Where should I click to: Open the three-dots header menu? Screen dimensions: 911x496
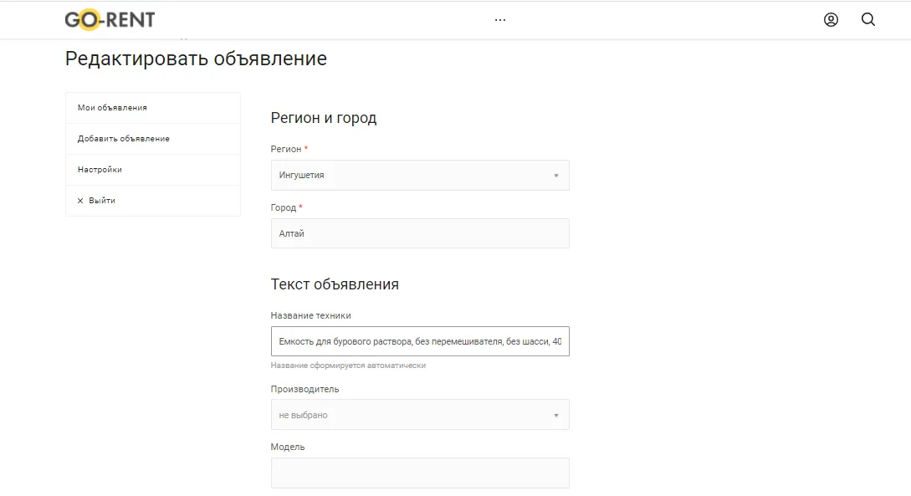(x=500, y=20)
